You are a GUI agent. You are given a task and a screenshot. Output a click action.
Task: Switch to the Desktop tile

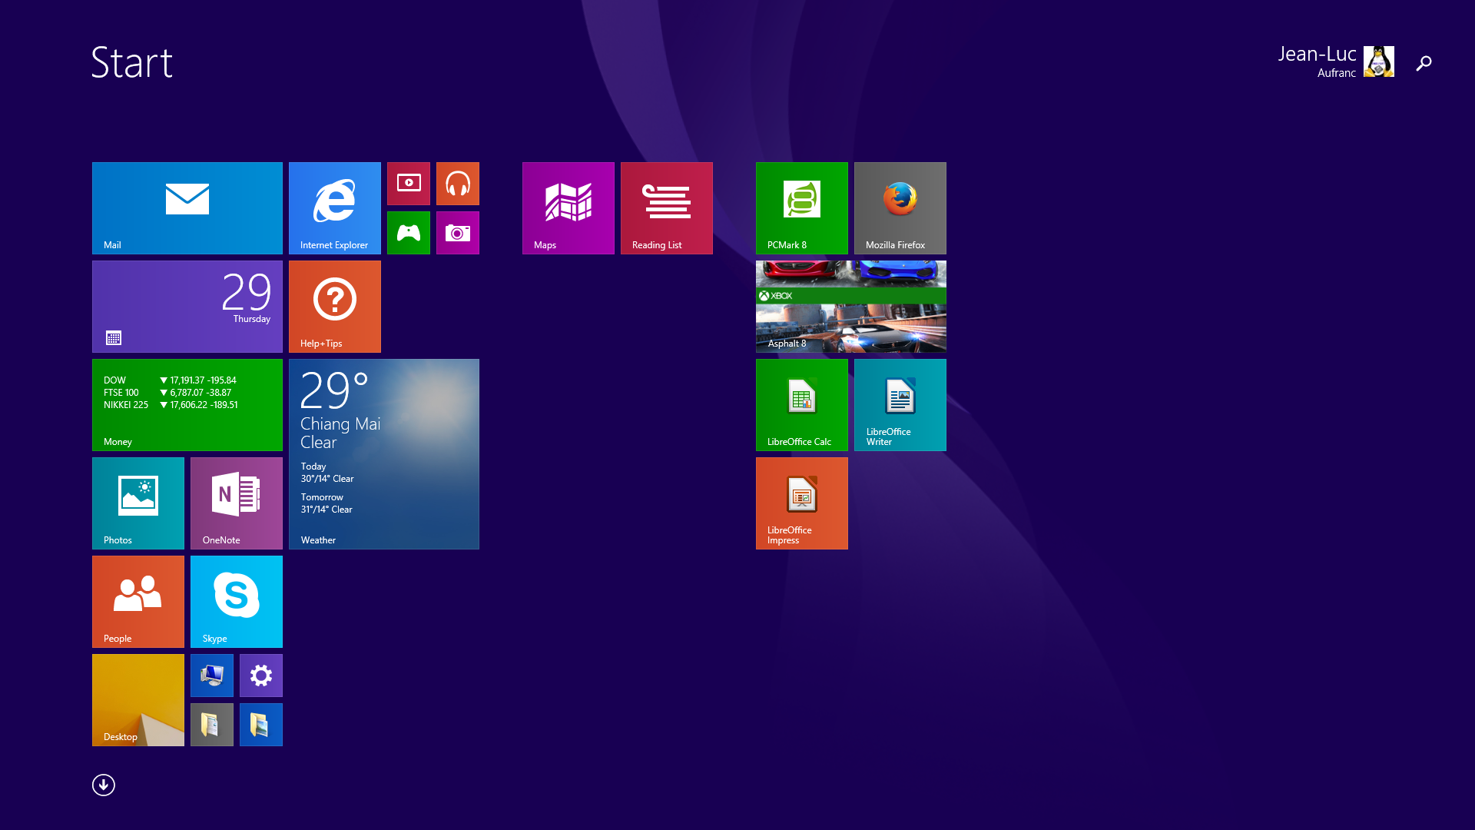click(x=138, y=700)
